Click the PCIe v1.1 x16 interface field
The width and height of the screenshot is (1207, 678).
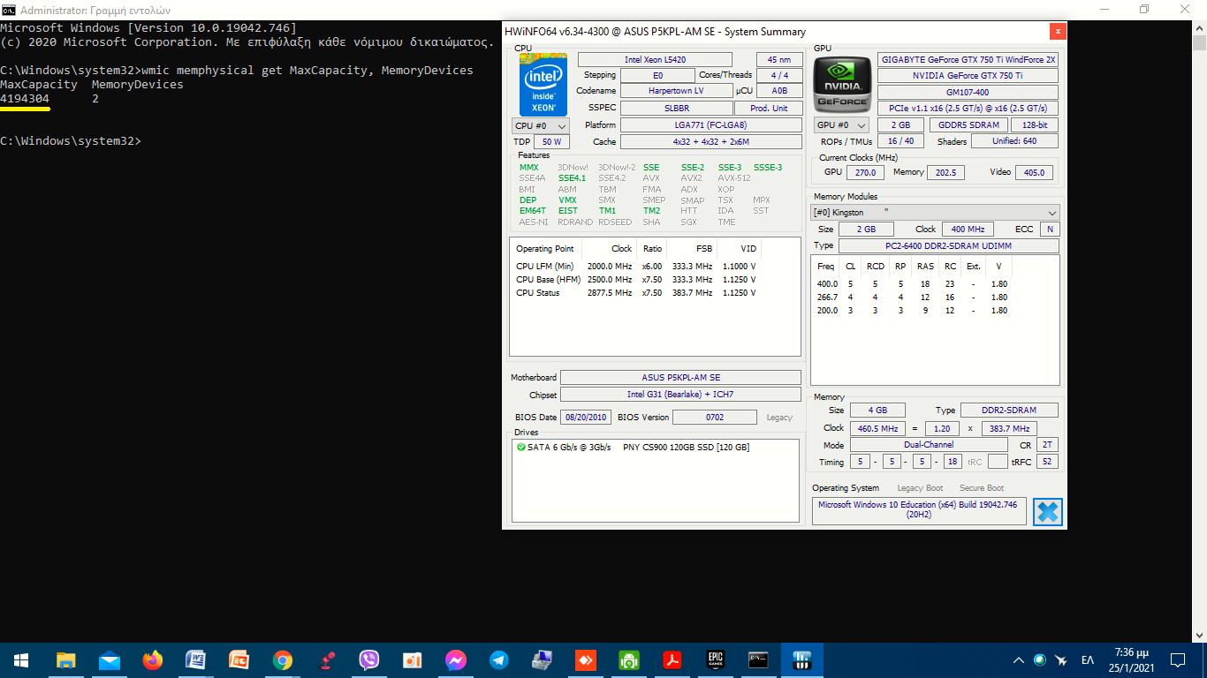[968, 108]
